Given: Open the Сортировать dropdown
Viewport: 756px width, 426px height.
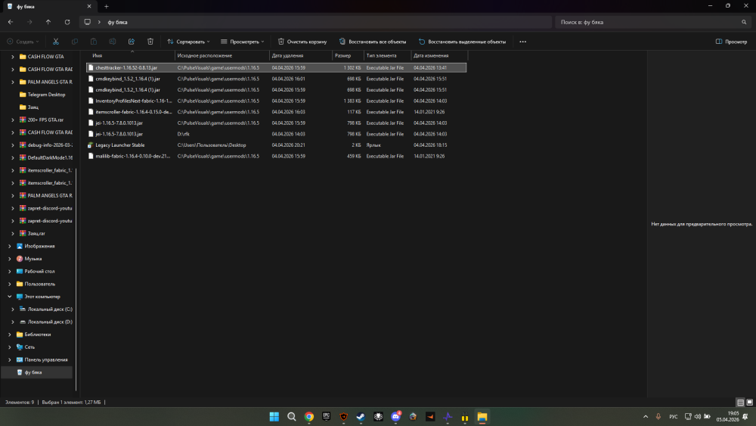Looking at the screenshot, I should (x=188, y=42).
